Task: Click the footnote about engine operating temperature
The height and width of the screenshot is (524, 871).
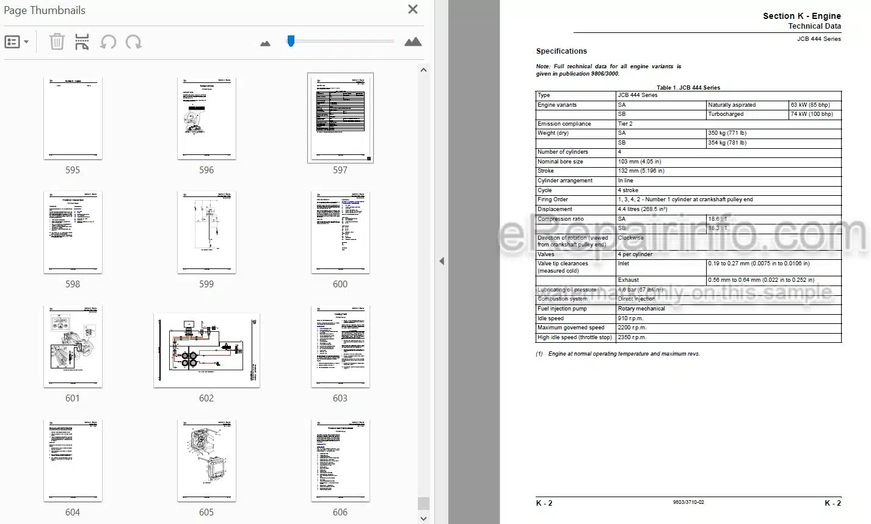Action: [618, 354]
